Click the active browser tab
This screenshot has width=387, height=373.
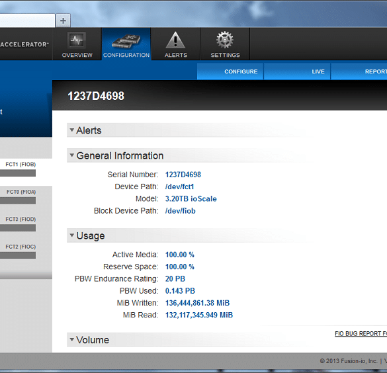pyautogui.click(x=27, y=21)
